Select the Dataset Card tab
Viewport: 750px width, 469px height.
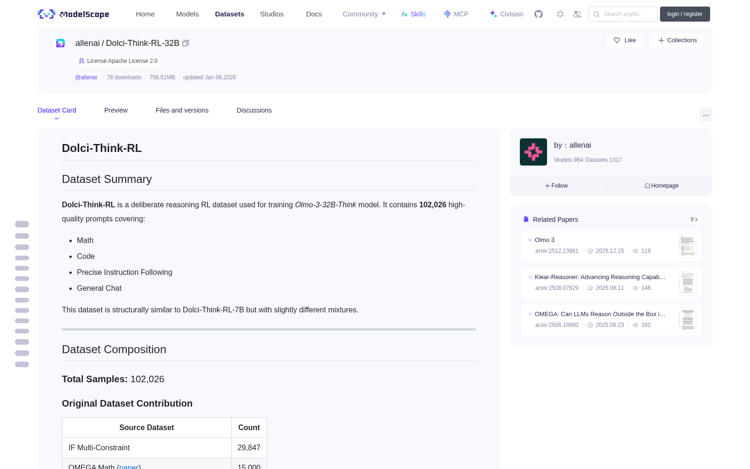click(x=57, y=110)
